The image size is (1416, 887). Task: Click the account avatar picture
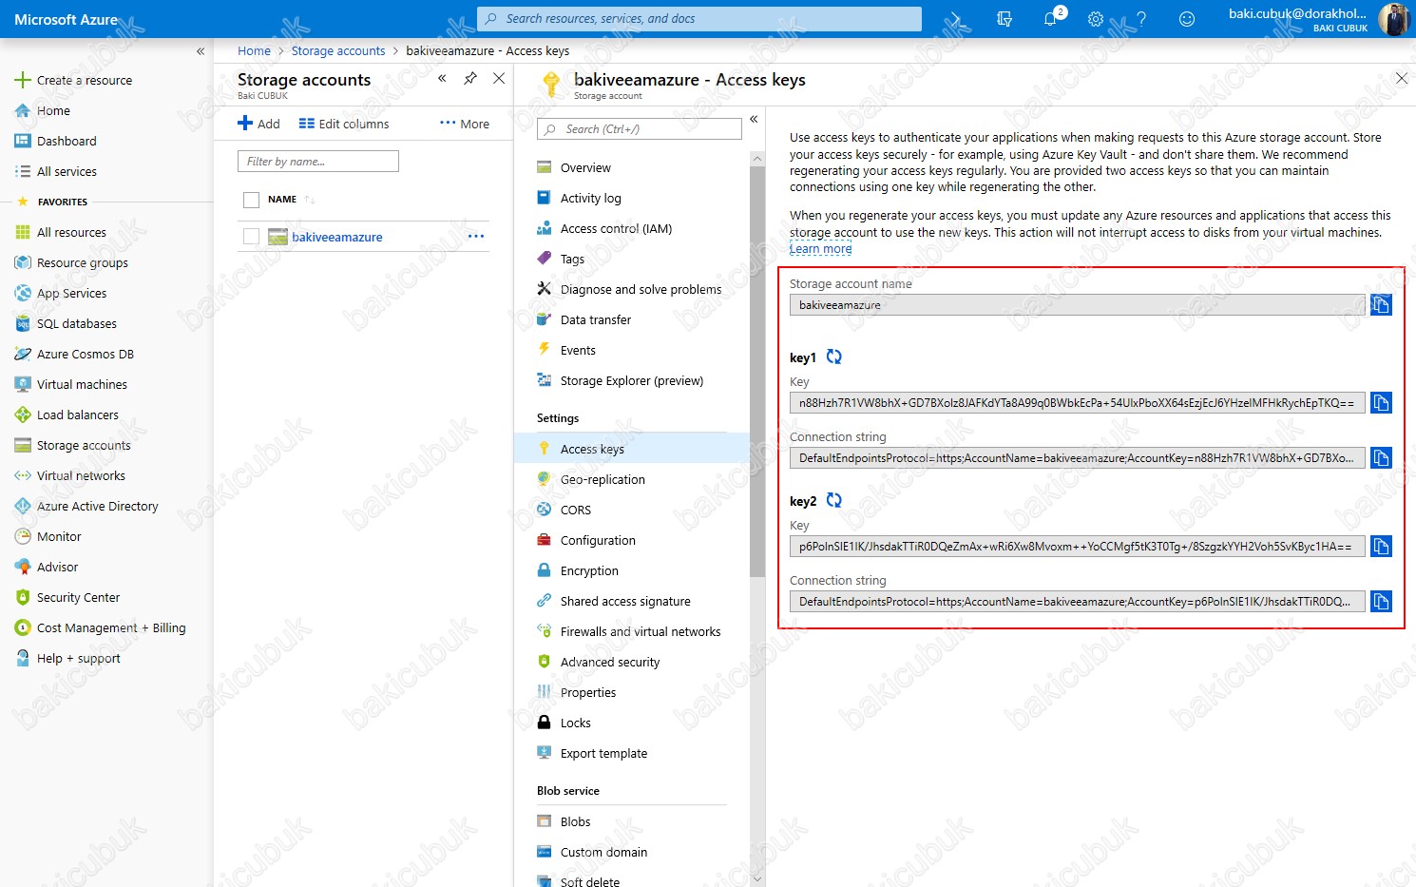point(1394,19)
